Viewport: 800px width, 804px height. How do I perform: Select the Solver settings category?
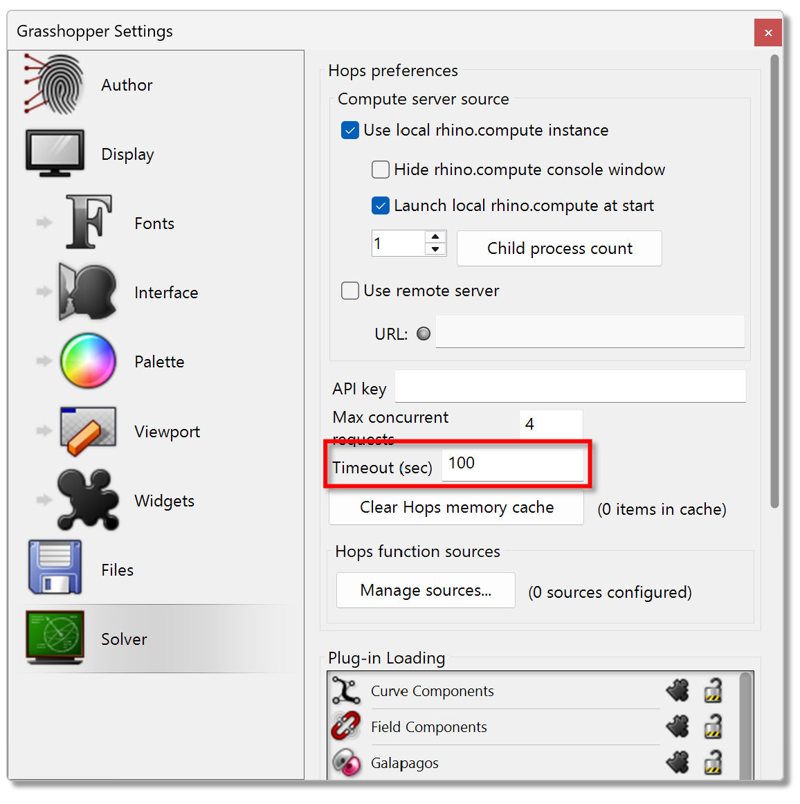click(x=124, y=639)
